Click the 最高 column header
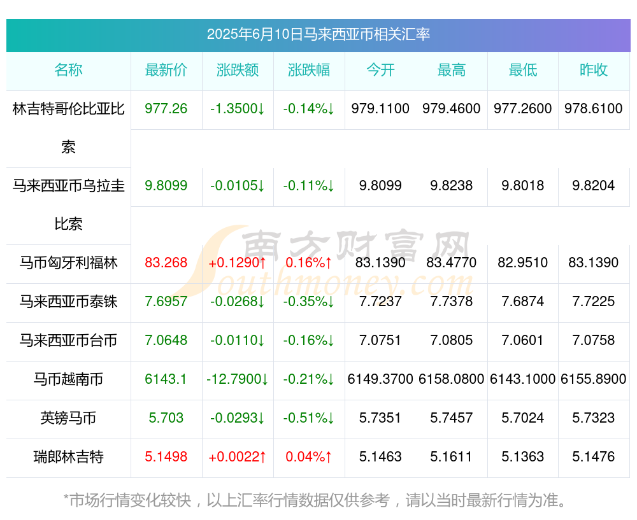Image resolution: width=637 pixels, height=520 pixels. 452,70
